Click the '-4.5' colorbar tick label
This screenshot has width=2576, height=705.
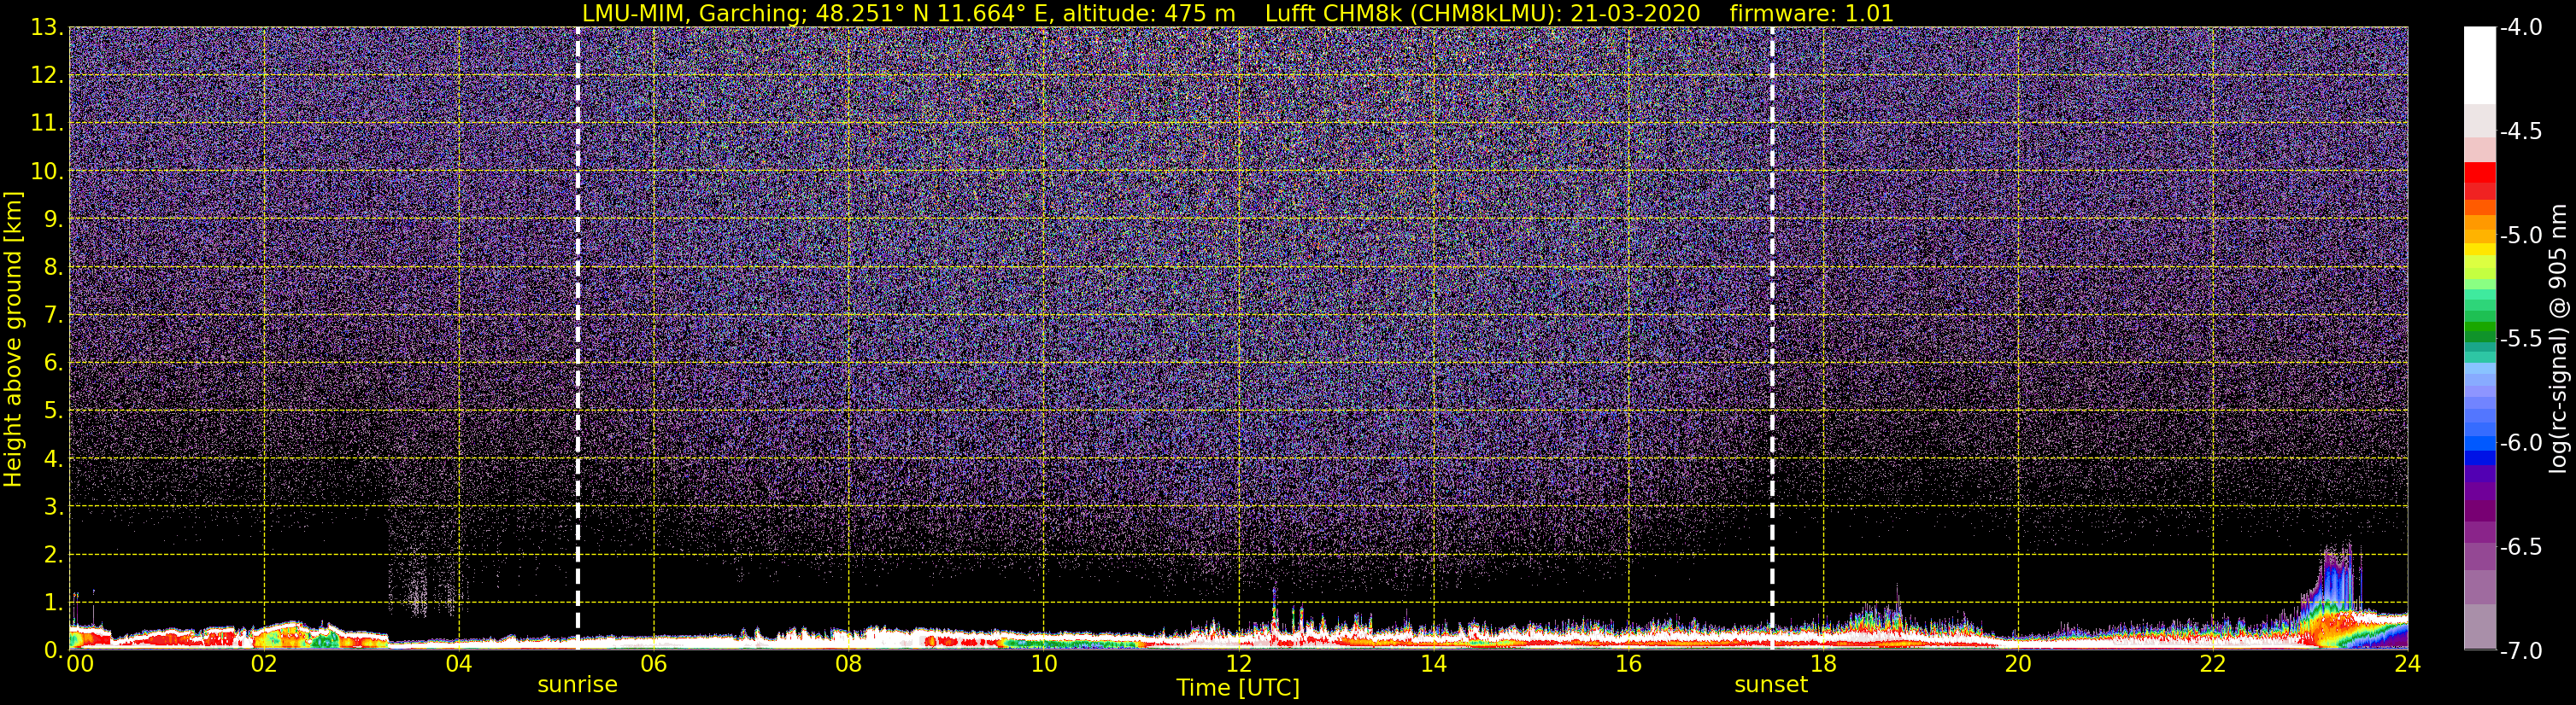coord(2520,131)
